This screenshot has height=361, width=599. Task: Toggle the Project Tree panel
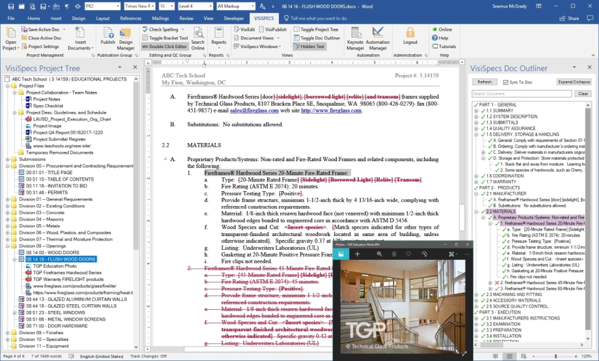316,29
